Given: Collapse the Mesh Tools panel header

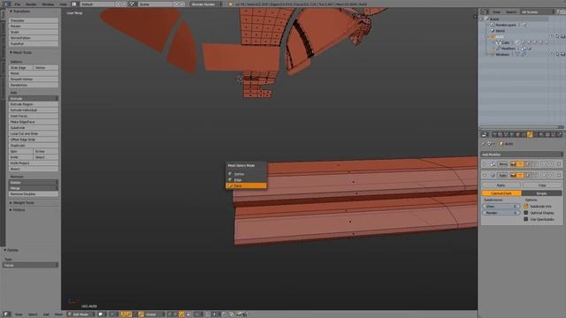Looking at the screenshot, I should coord(21,52).
